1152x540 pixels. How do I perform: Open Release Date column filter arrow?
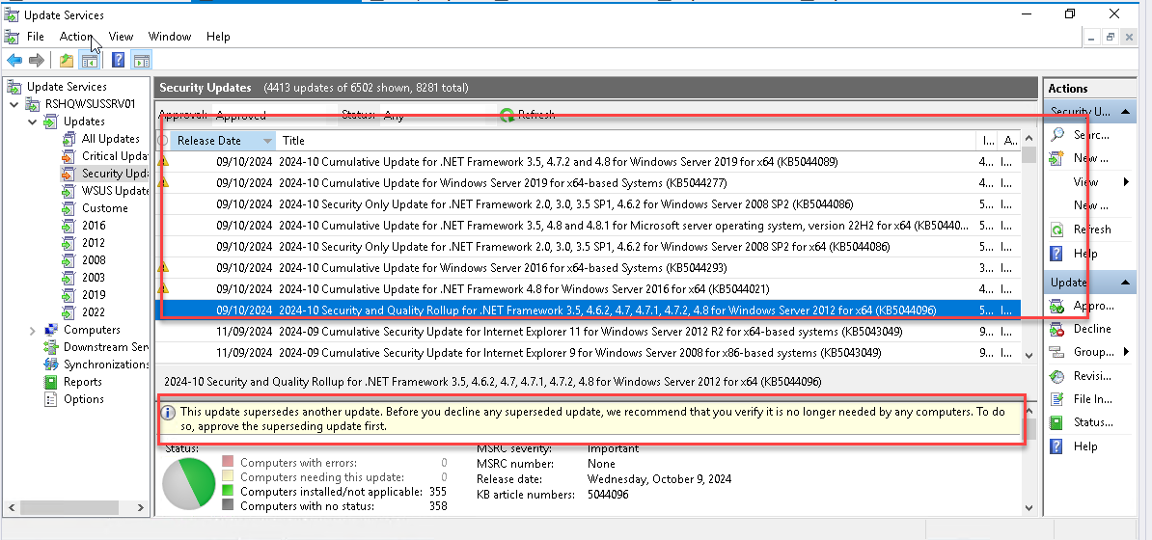pyautogui.click(x=267, y=141)
